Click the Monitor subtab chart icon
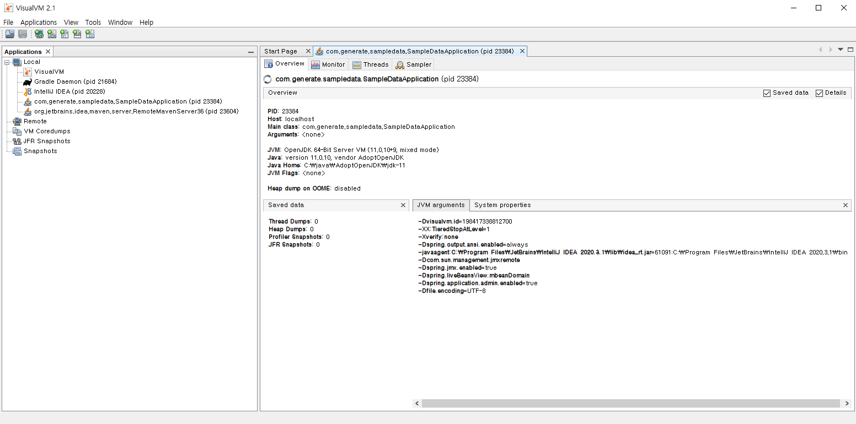The image size is (856, 424). pos(315,64)
